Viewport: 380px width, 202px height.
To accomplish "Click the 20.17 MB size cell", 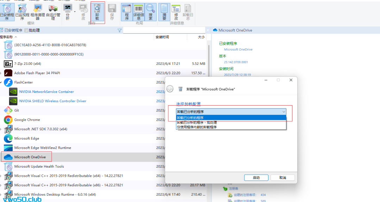I will [x=197, y=185].
